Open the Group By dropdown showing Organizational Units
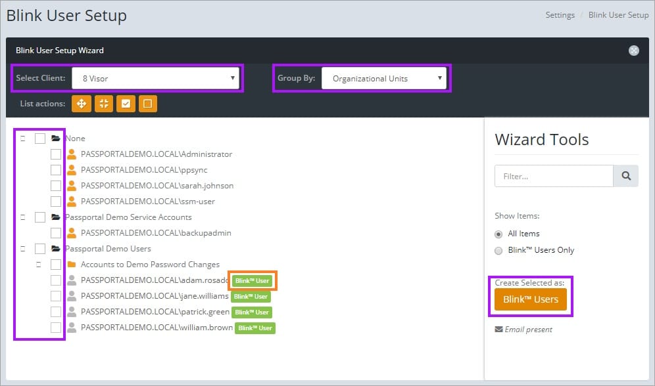The image size is (655, 386). (x=383, y=78)
